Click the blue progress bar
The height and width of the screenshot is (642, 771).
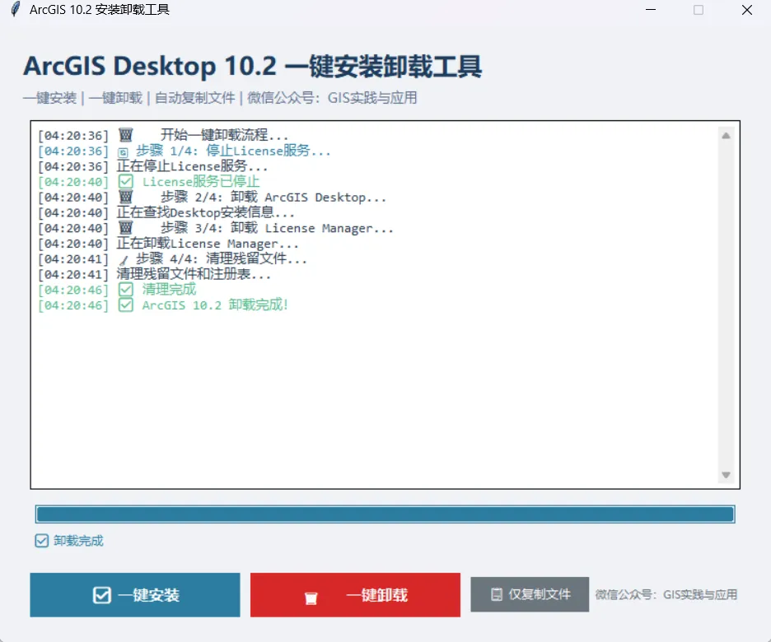tap(385, 514)
